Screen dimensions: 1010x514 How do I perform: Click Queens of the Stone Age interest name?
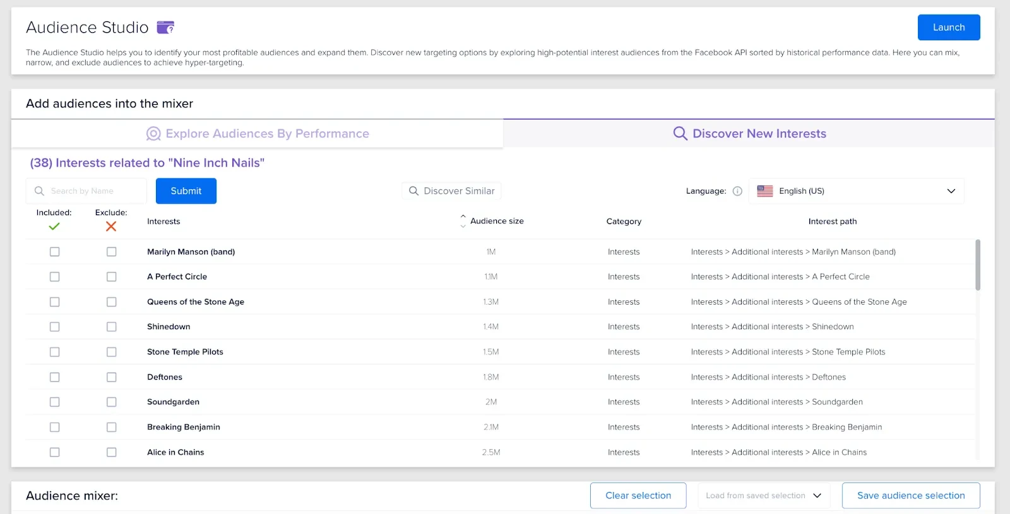[x=196, y=302]
